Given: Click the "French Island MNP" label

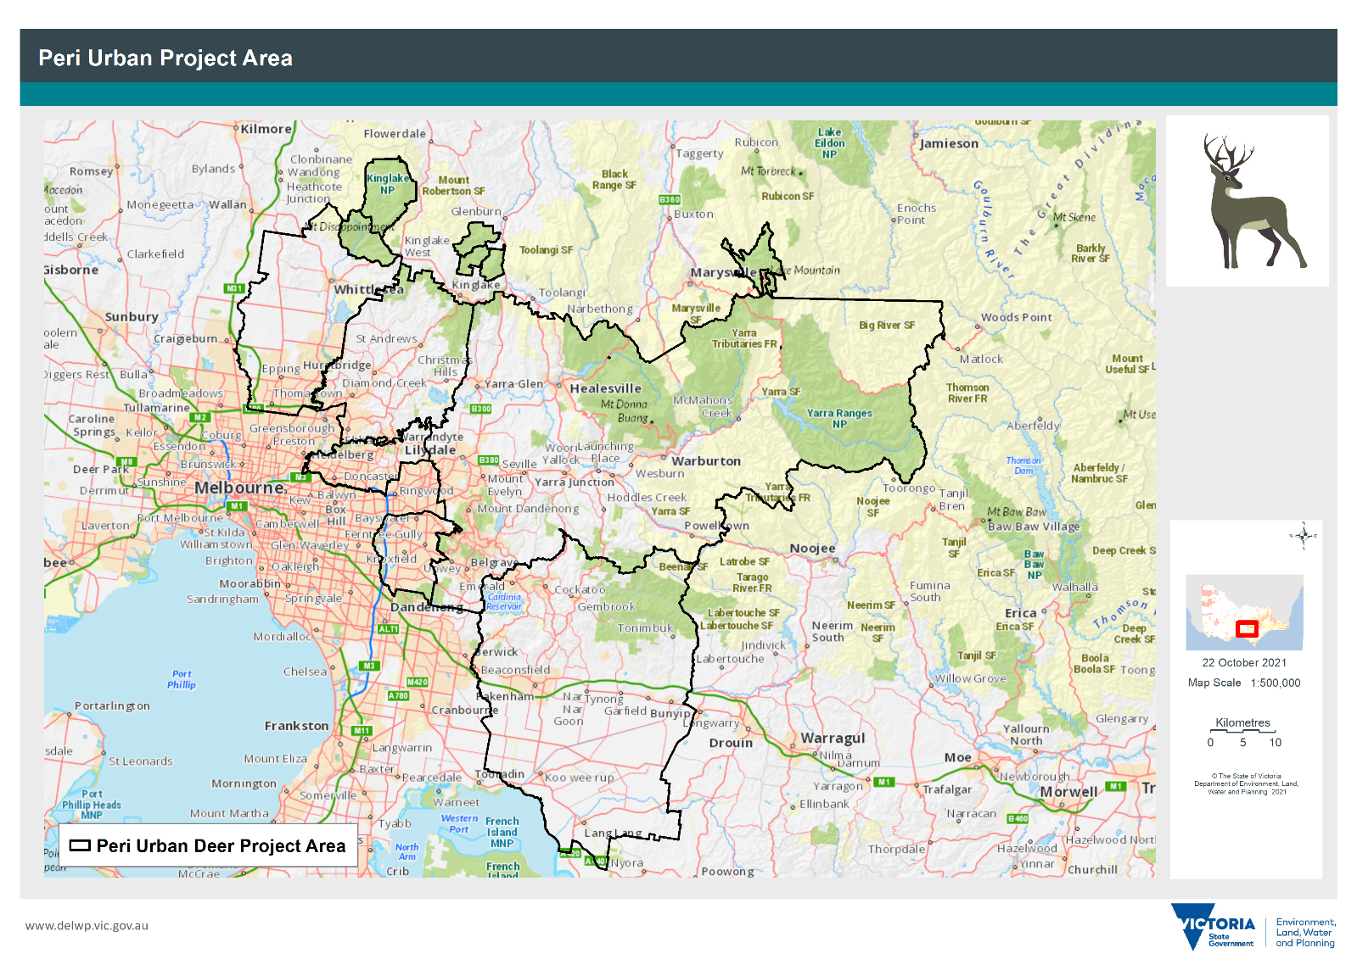Looking at the screenshot, I should [x=502, y=832].
